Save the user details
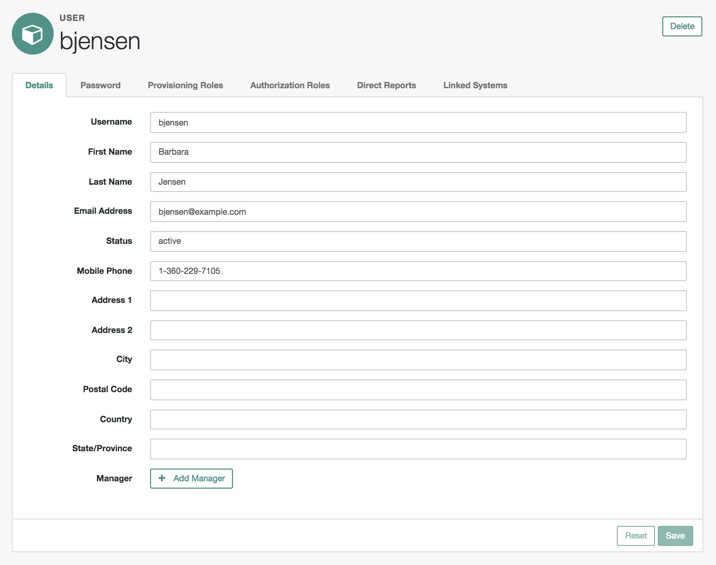The image size is (716, 565). 675,536
